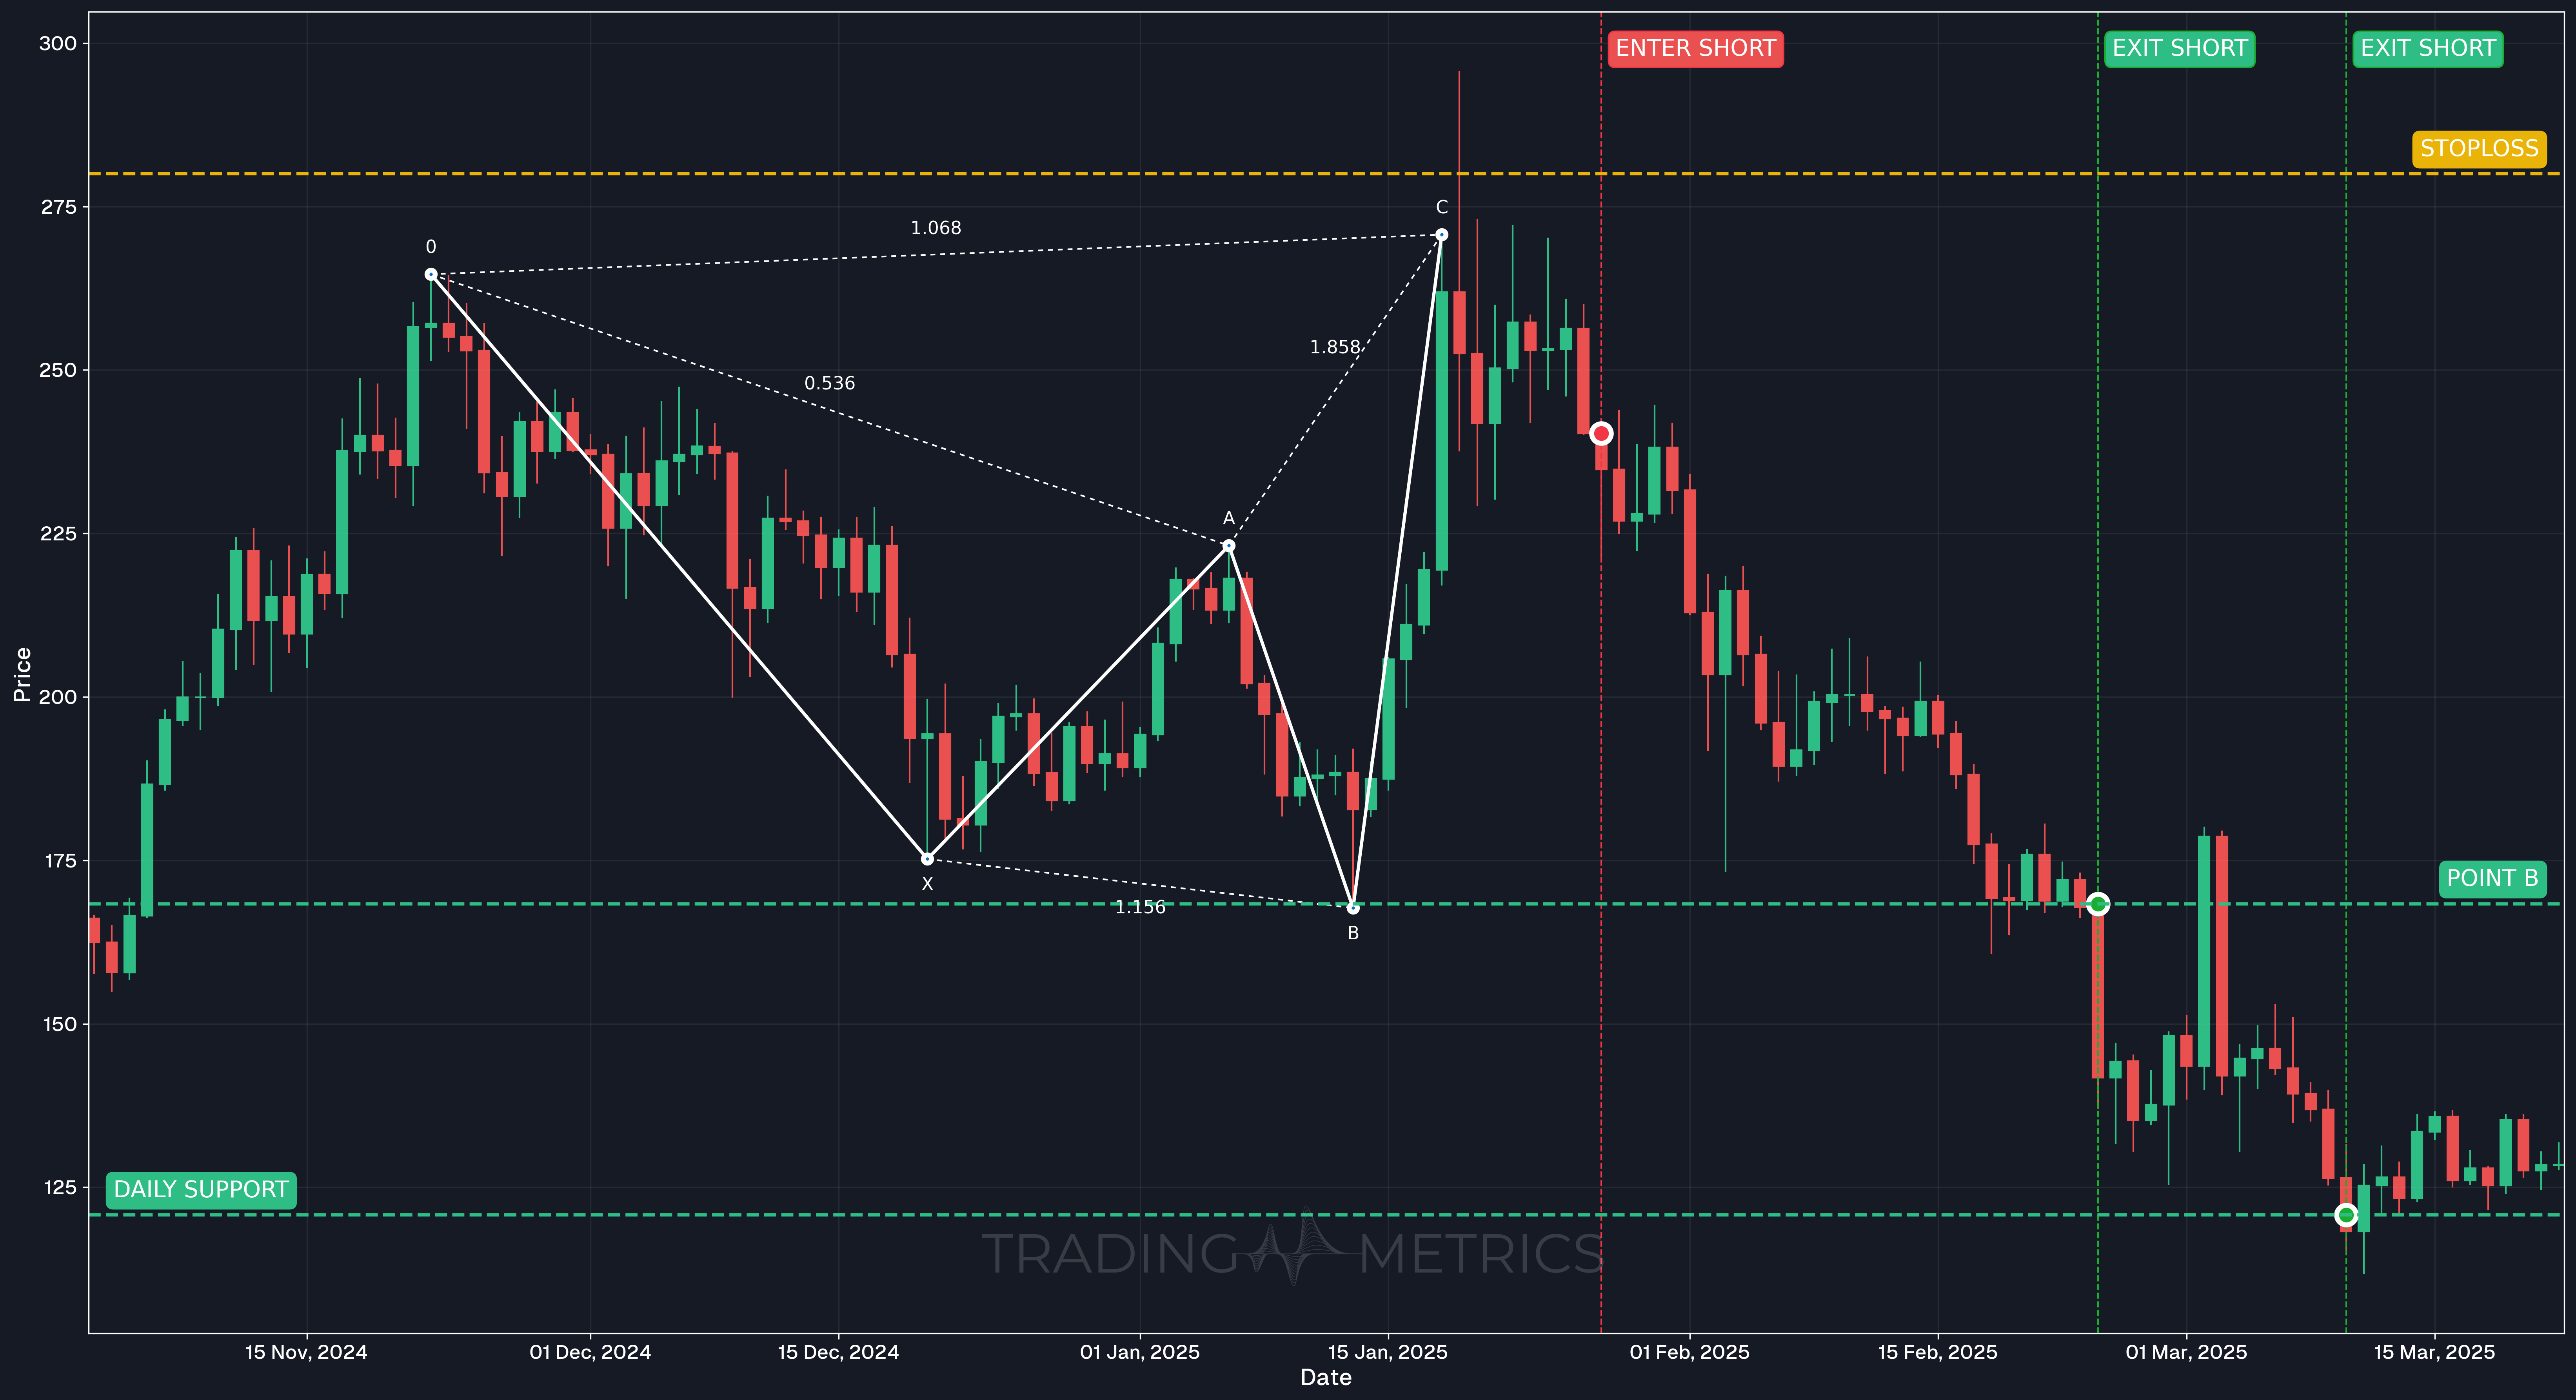Click the 15 Feb, 2025 date tick
Viewport: 2576px width, 1400px height.
tap(1938, 1352)
